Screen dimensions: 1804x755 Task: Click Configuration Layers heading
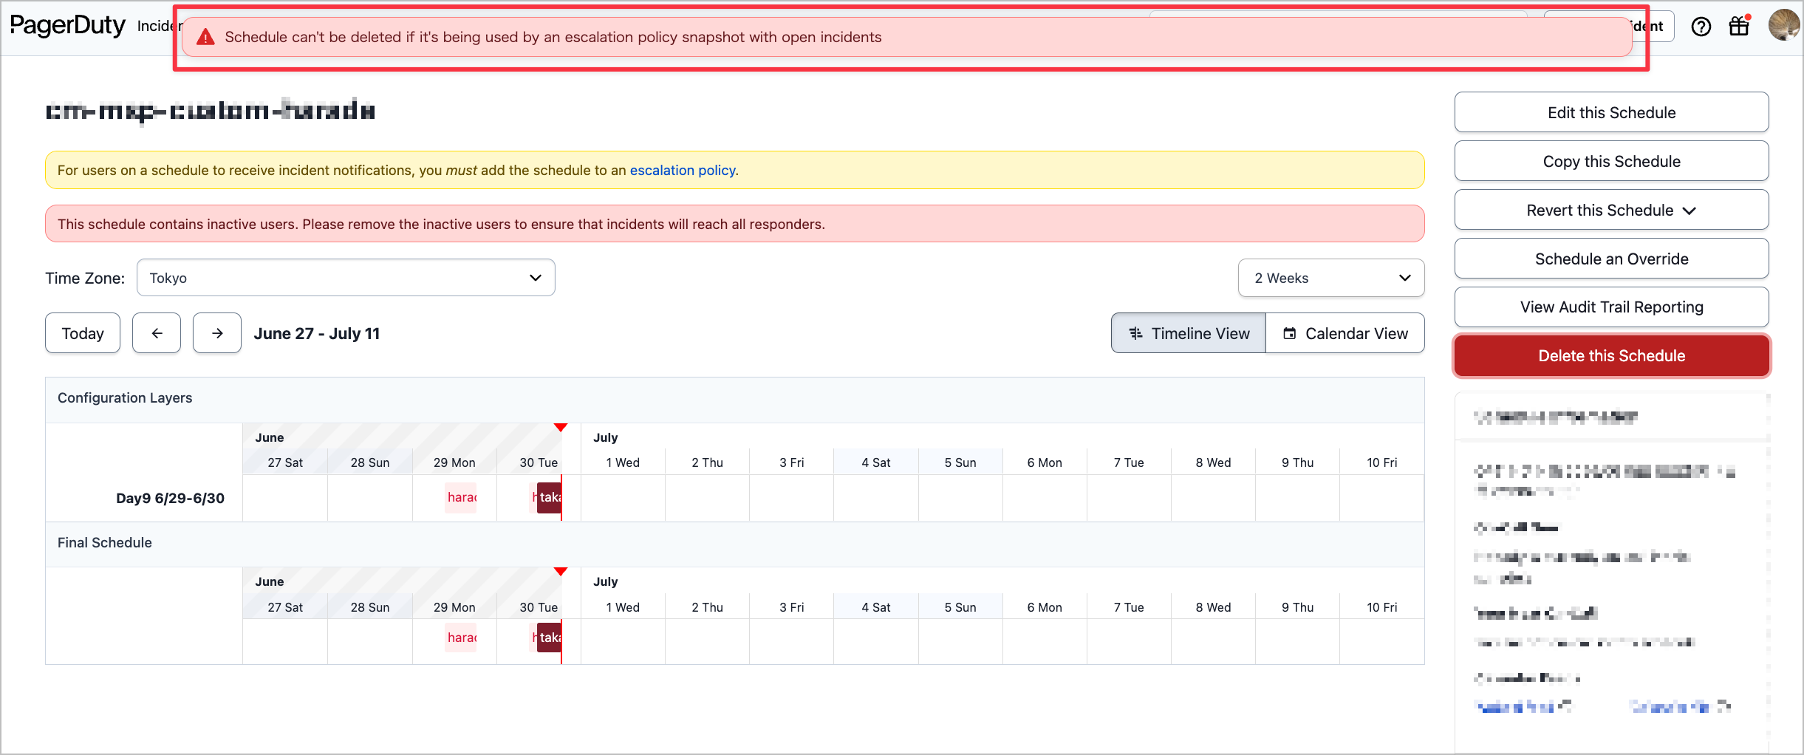[x=125, y=397]
